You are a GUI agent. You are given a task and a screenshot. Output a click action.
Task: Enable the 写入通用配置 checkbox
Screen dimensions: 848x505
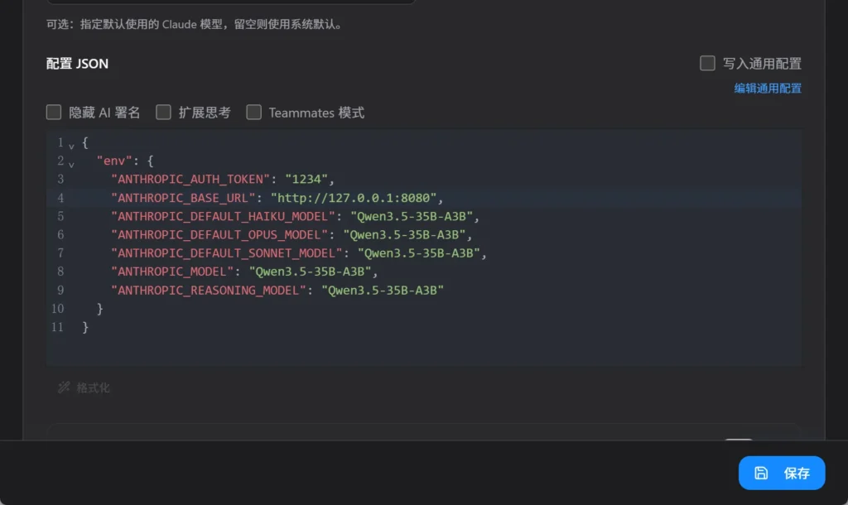(707, 64)
